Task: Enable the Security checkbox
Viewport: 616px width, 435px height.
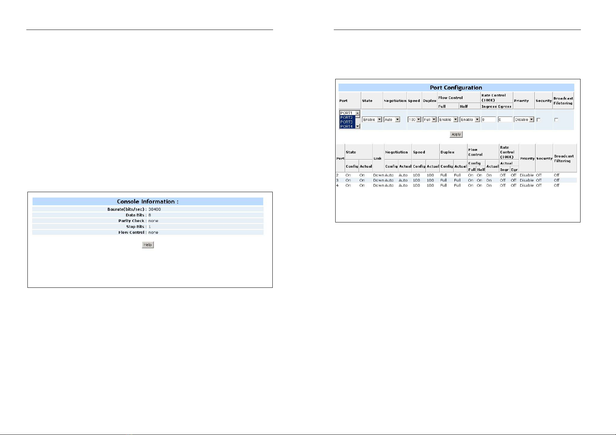Action: [538, 120]
